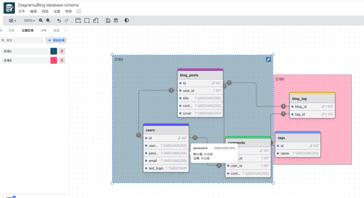Click the 区域A name field
364x198 pixels.
coord(25,51)
